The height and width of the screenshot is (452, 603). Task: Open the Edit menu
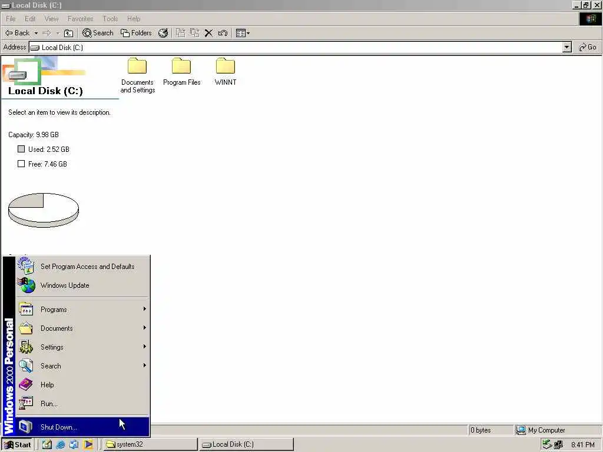(x=29, y=19)
